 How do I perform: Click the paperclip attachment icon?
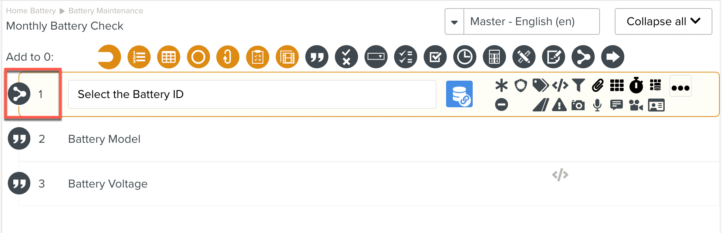[598, 85]
